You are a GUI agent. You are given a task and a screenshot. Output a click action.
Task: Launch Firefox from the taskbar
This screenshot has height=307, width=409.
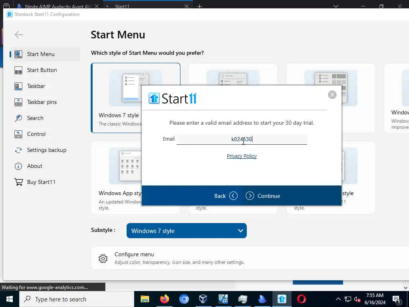tap(164, 299)
